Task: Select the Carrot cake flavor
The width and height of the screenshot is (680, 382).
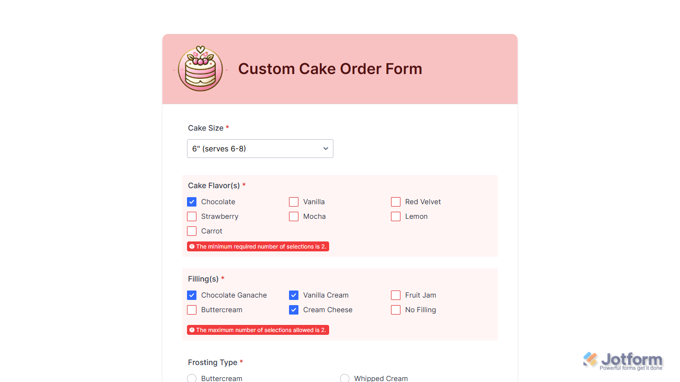Action: click(192, 231)
